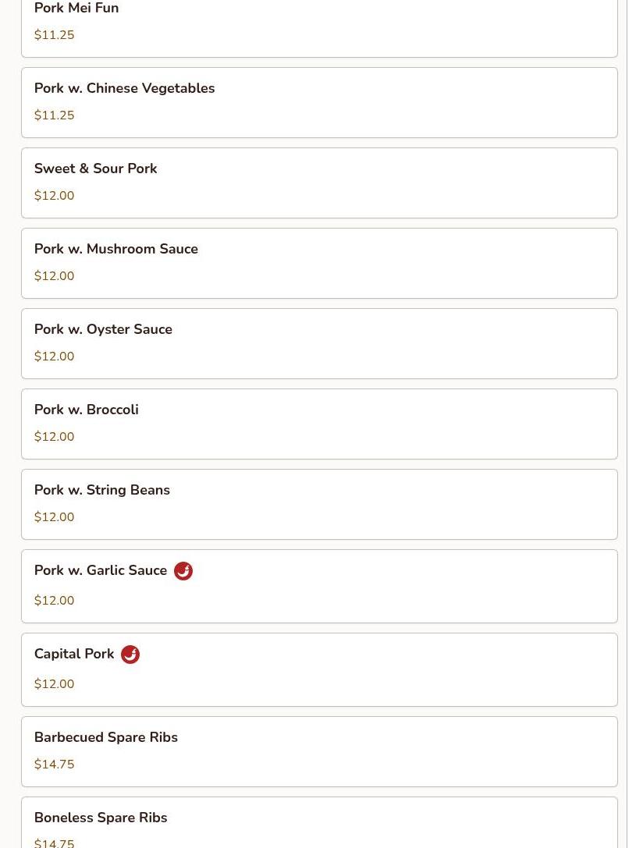
Task: Click the $12.00 price under Sweet & Sour Pork
Action: point(54,195)
